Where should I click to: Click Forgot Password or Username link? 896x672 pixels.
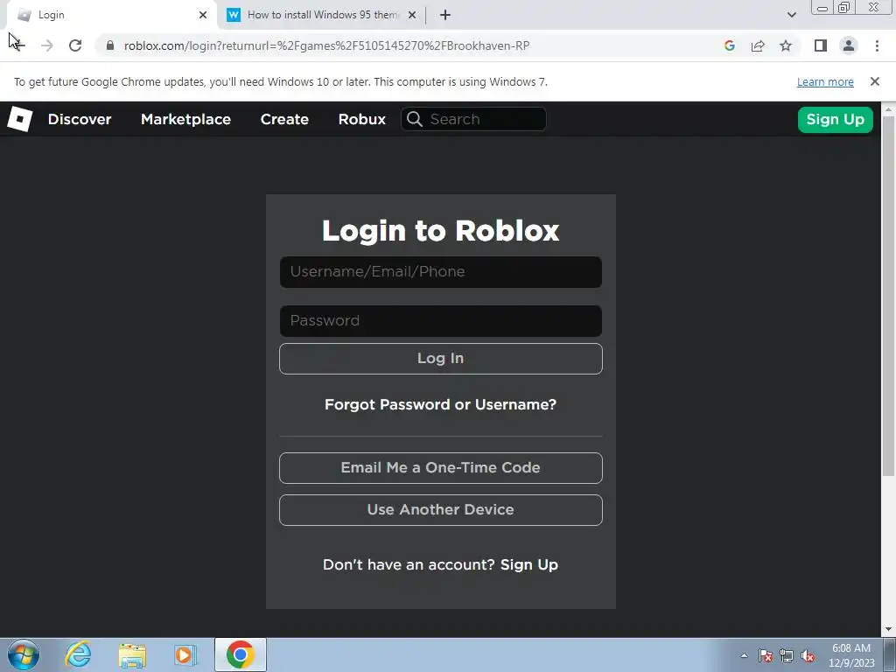[441, 404]
